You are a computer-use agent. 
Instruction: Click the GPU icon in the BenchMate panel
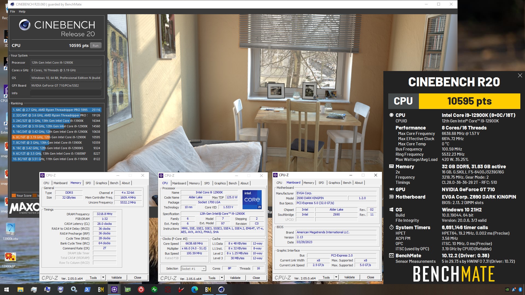(391, 189)
